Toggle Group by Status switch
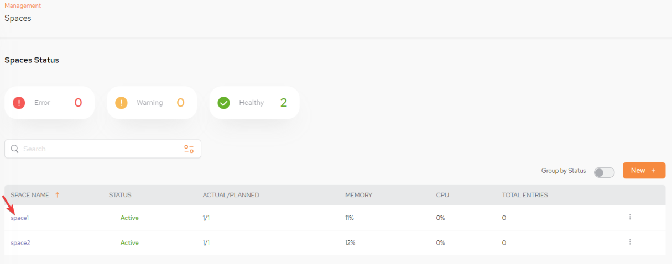 coord(604,172)
